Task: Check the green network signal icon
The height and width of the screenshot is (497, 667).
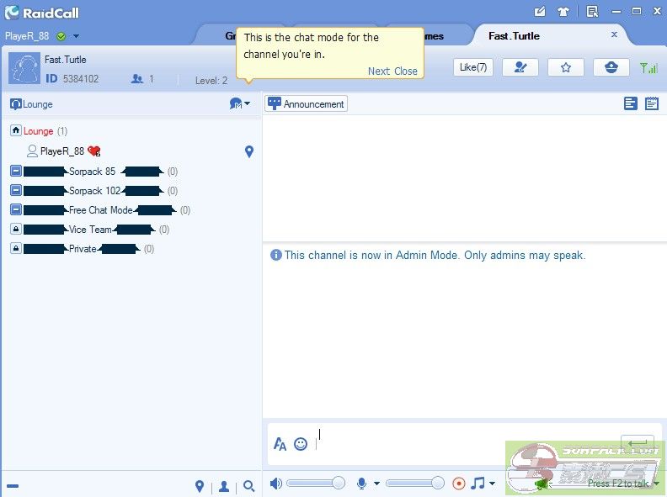Action: click(648, 67)
